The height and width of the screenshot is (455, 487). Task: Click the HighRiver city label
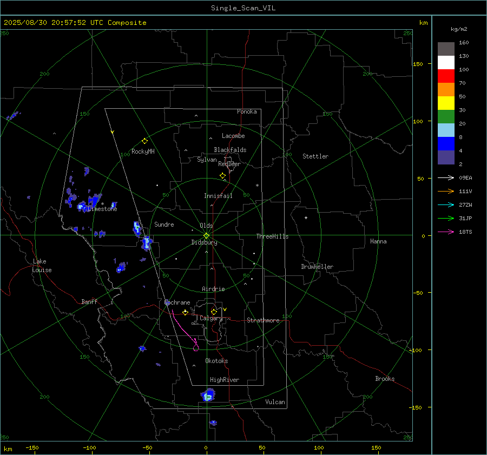coord(225,380)
